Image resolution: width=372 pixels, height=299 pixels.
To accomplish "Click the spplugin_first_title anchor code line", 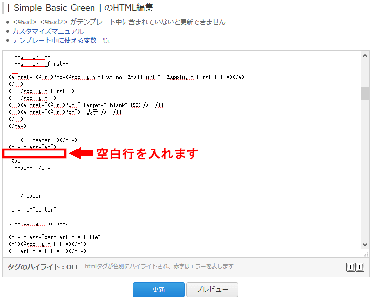I will coord(126,77).
